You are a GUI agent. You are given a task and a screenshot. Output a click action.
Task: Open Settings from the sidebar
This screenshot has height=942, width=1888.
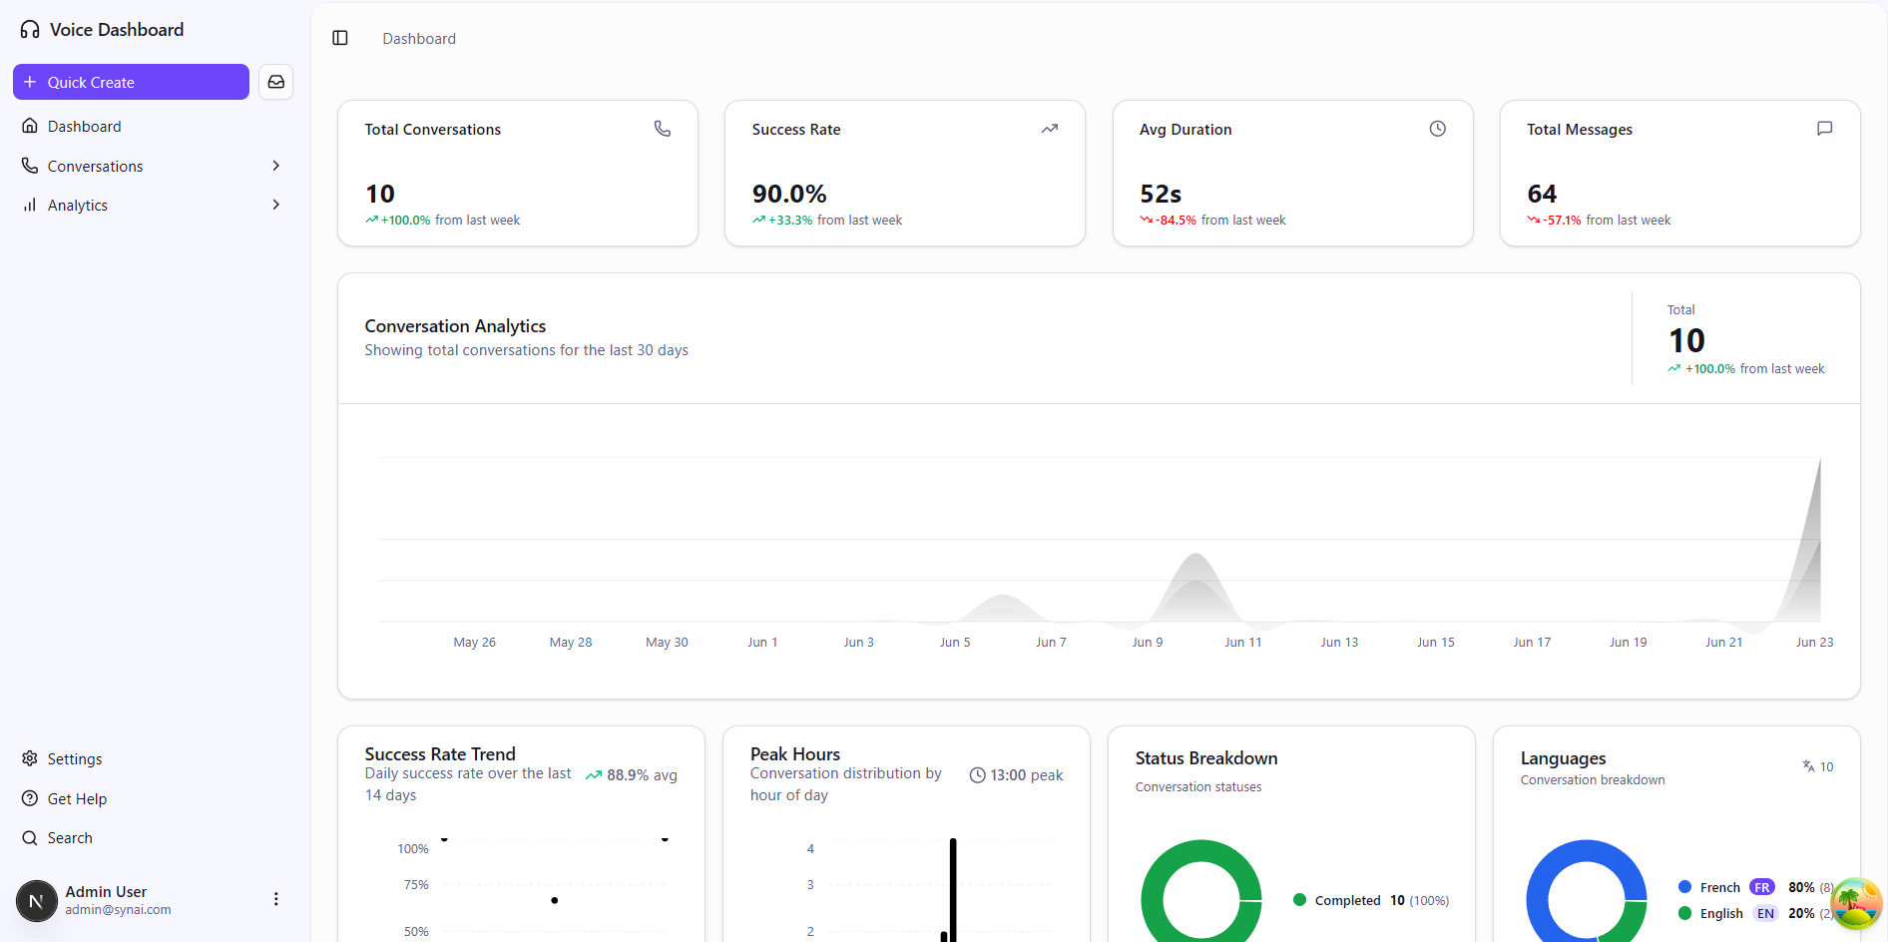point(75,759)
